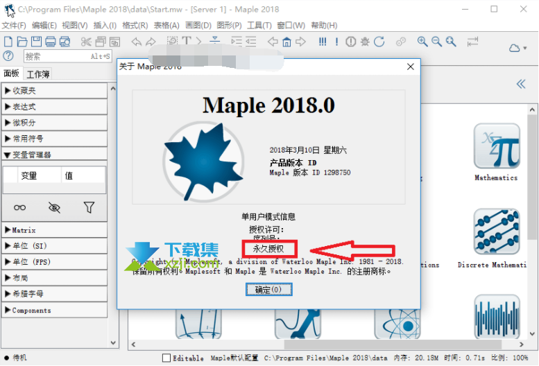
Task: Open print preview icon
Action: click(x=65, y=42)
